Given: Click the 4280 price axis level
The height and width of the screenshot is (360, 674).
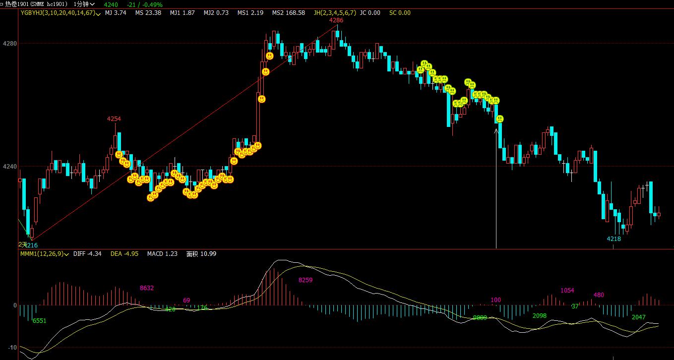Looking at the screenshot, I should tap(10, 44).
